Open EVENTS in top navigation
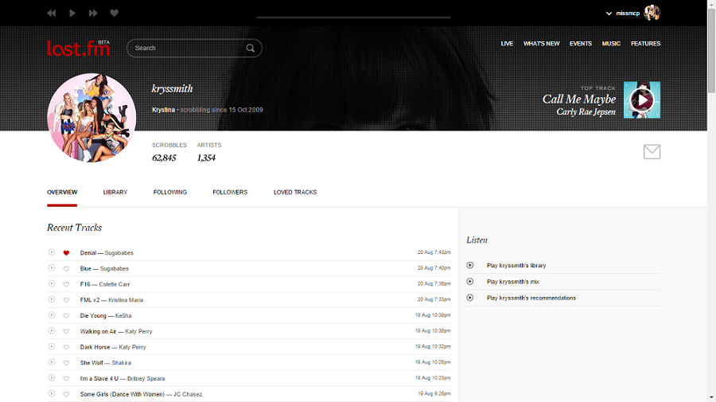This screenshot has width=716, height=402. pos(581,44)
